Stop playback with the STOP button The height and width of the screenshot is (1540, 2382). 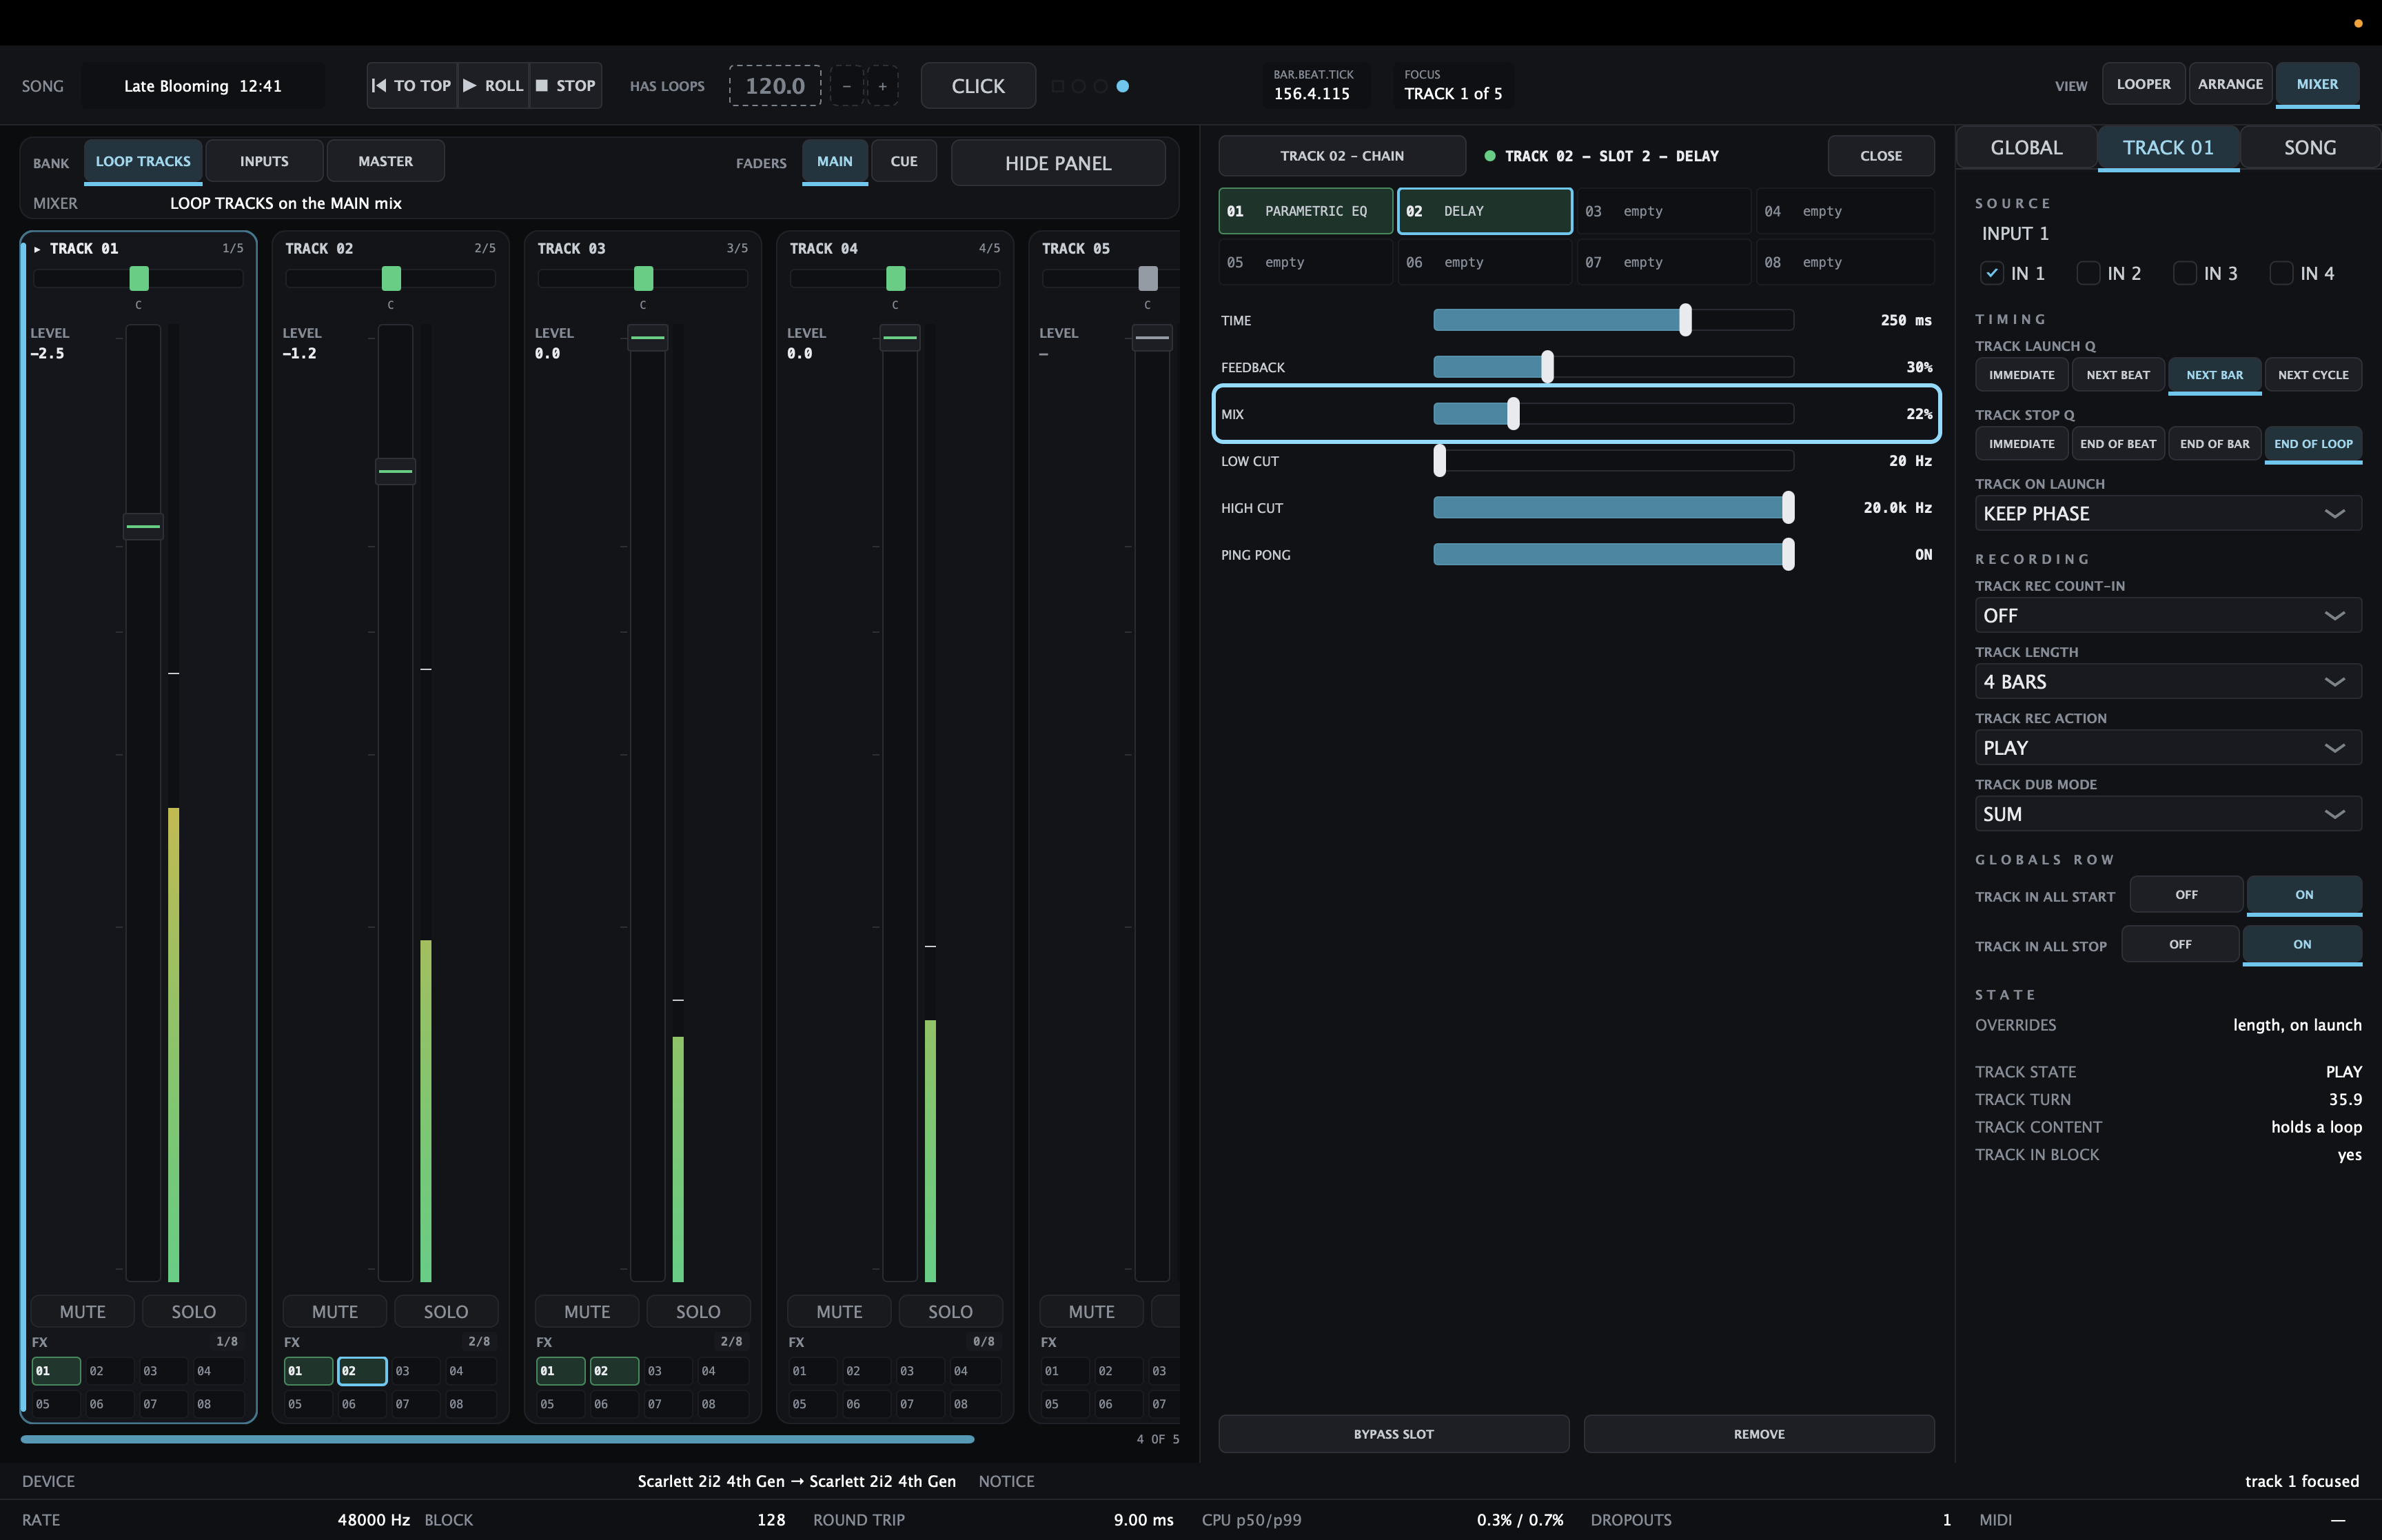tap(566, 86)
